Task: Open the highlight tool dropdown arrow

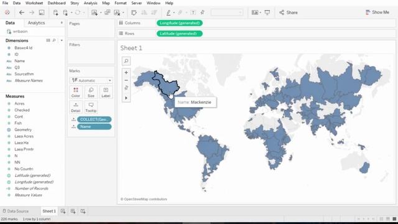Action: point(174,12)
